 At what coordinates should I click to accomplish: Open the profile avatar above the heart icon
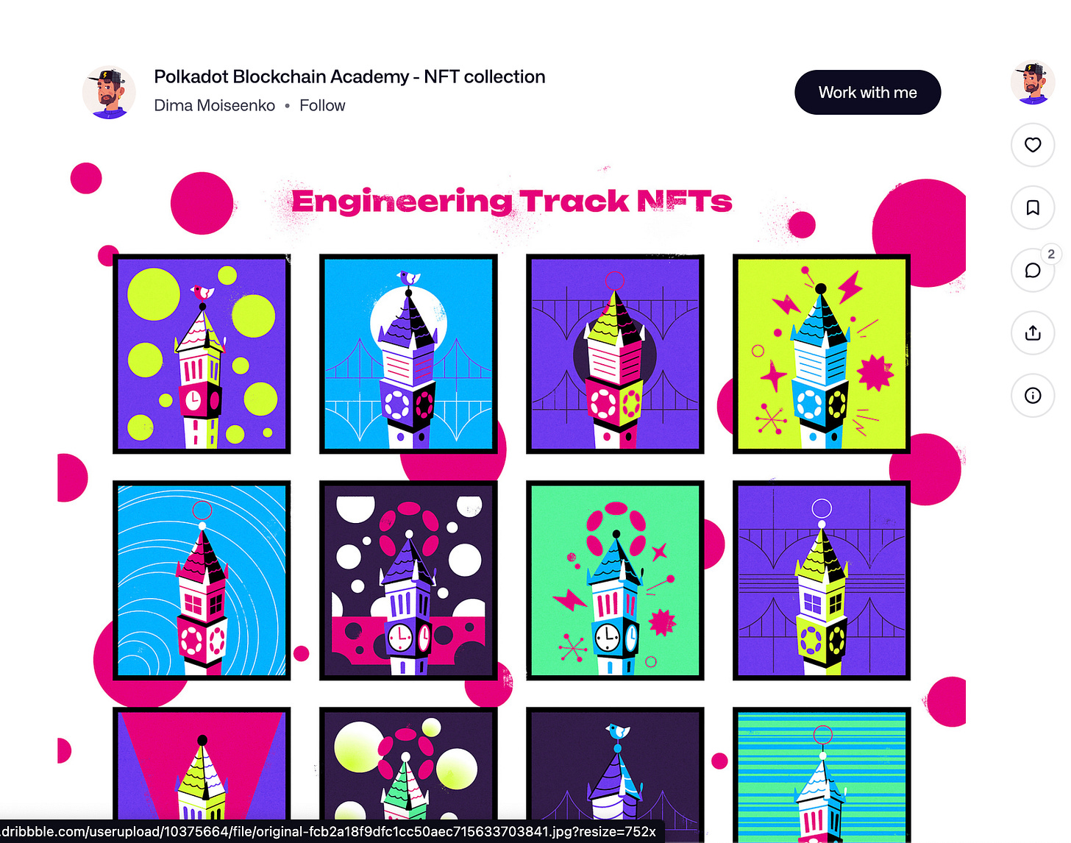point(1033,83)
